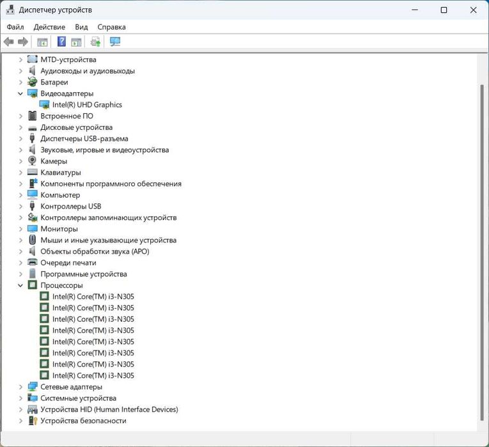Expand the Программные устройства chevron

(20, 274)
